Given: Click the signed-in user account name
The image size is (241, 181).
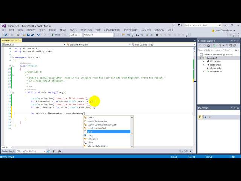Looking at the screenshot, I should (224, 31).
